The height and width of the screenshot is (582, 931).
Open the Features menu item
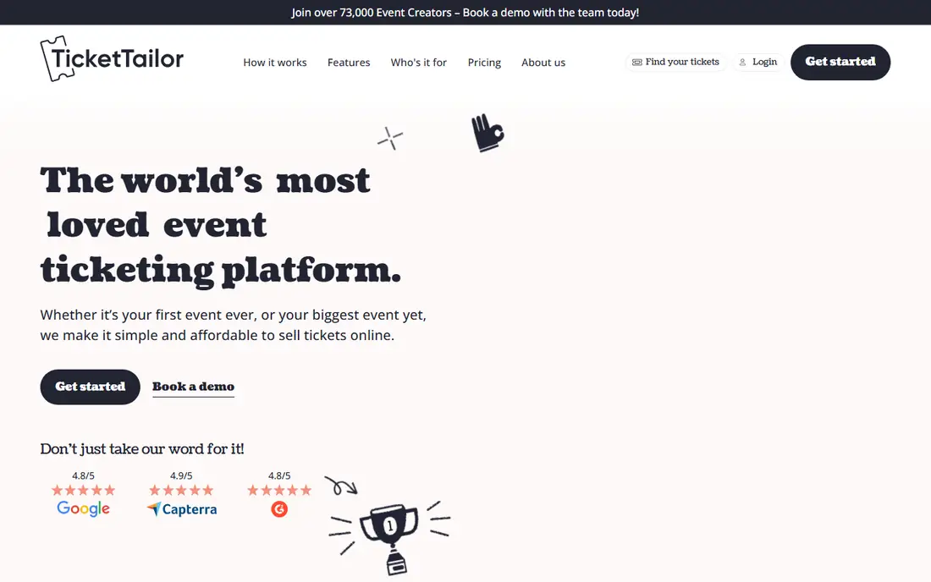click(349, 63)
